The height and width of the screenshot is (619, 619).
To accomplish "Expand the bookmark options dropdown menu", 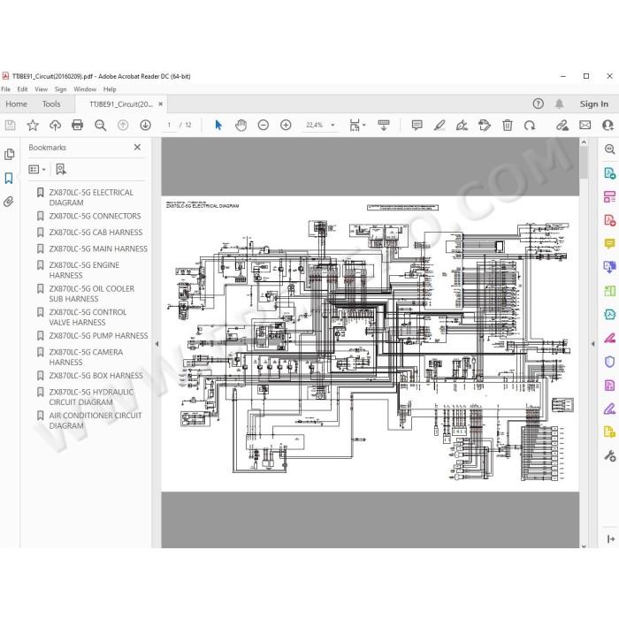I will (37, 170).
